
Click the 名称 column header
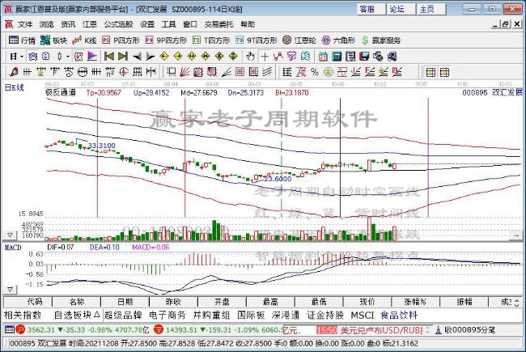[77, 302]
